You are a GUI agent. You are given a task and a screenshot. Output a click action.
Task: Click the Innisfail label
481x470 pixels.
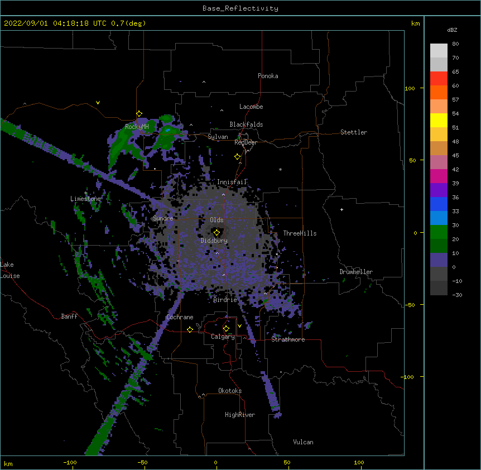232,182
